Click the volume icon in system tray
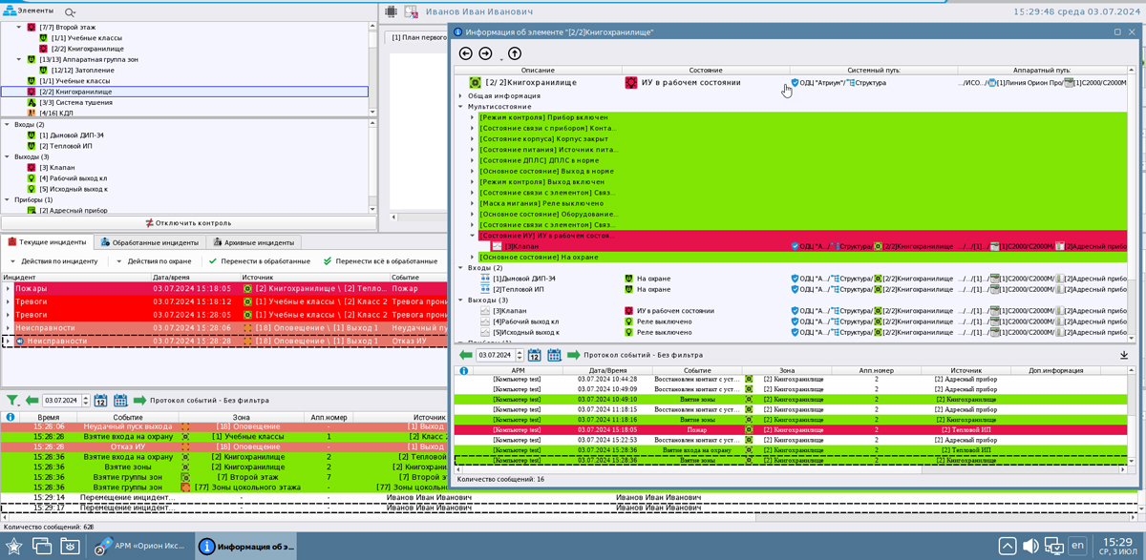The height and width of the screenshot is (560, 1146). coord(1031,546)
